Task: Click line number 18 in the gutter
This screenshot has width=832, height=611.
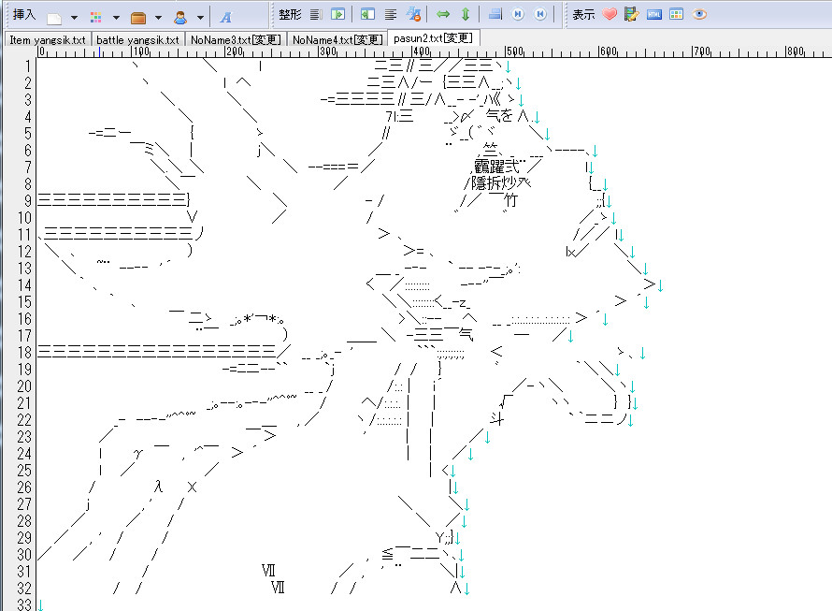Action: pos(24,352)
